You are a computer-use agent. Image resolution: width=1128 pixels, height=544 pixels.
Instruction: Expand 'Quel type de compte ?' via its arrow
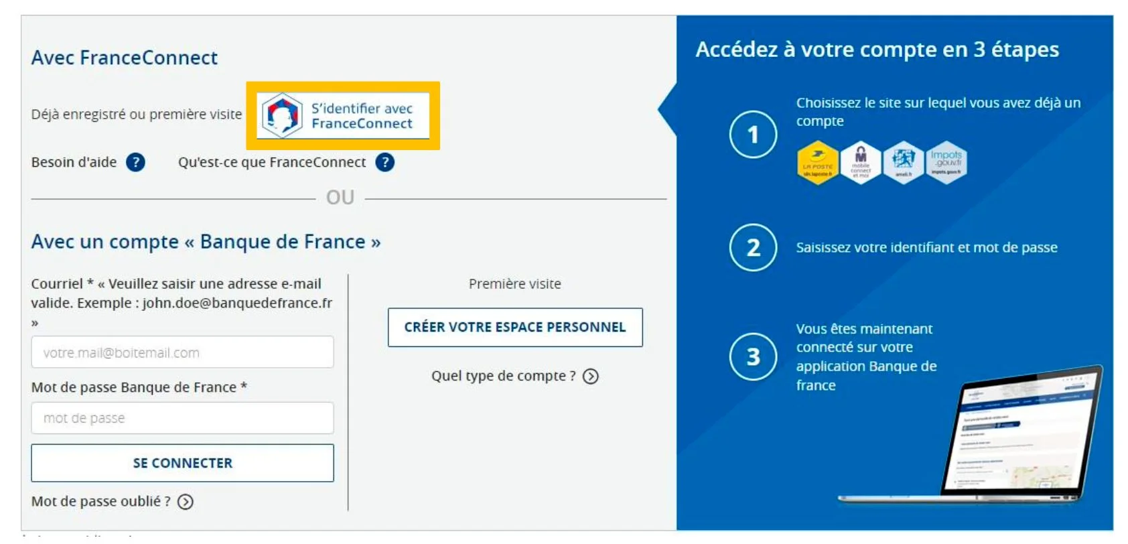(590, 377)
